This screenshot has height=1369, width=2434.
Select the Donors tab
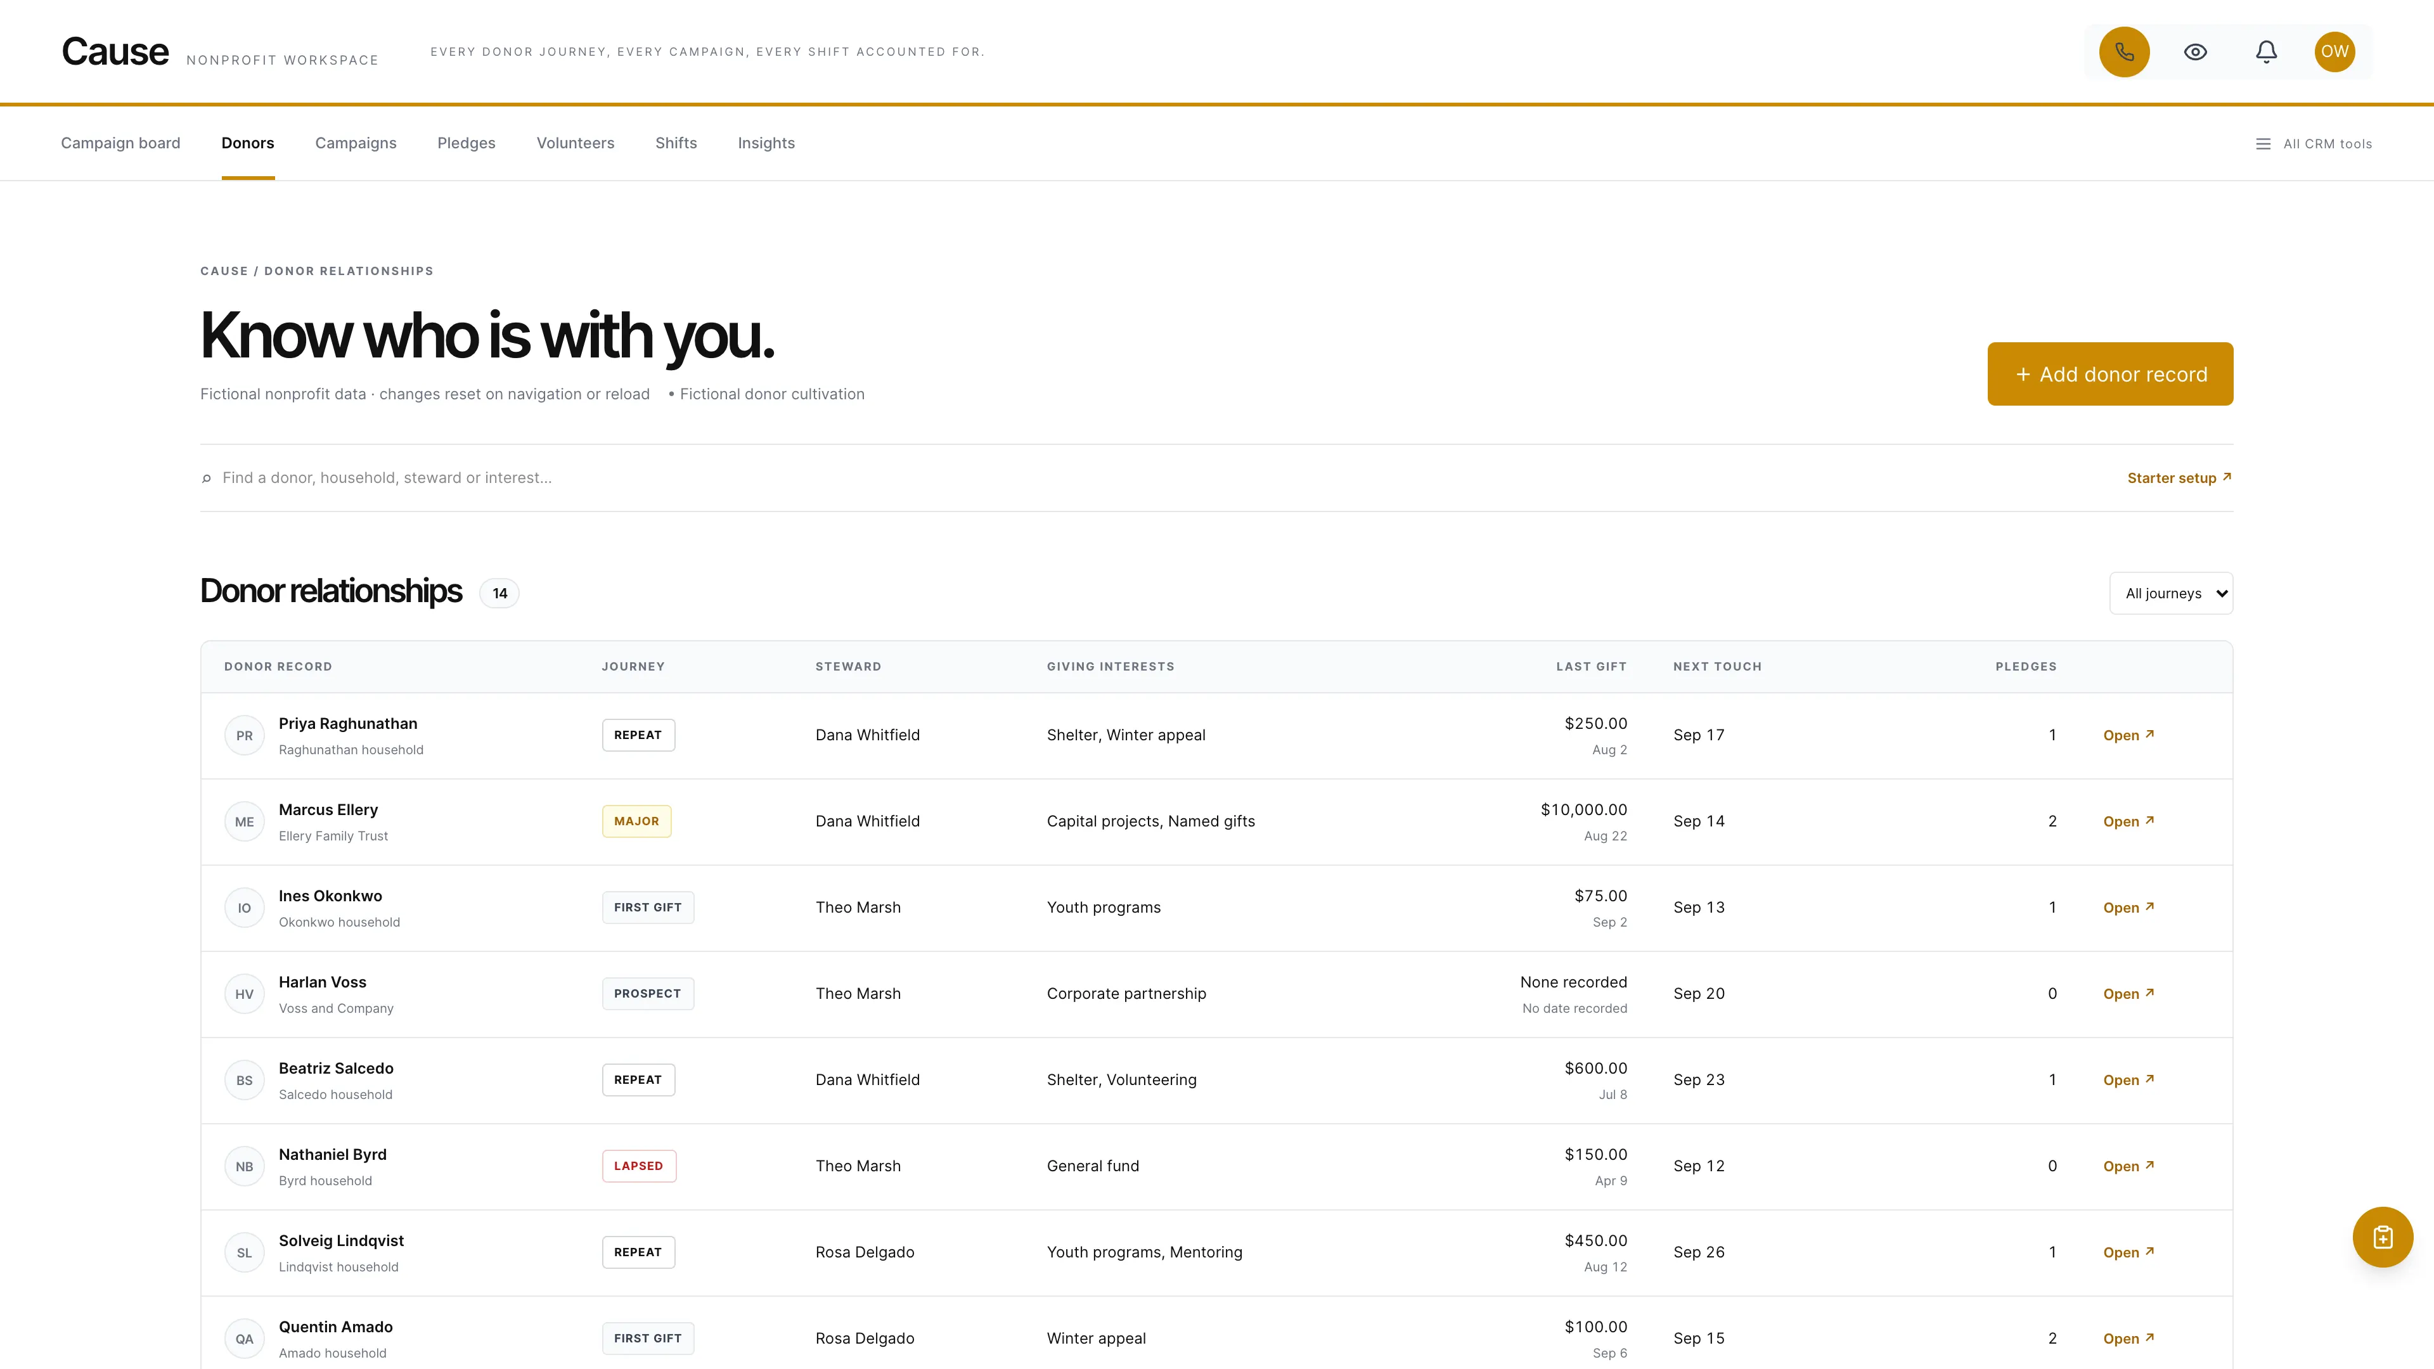coord(248,144)
